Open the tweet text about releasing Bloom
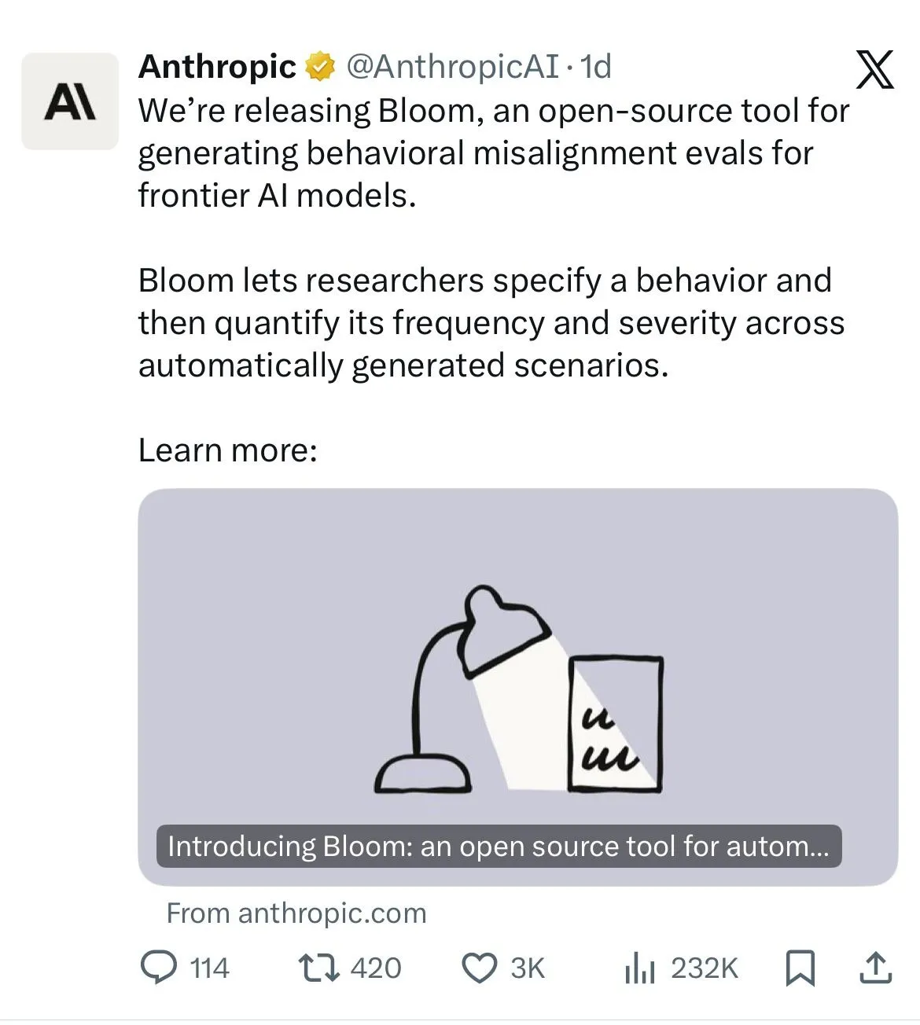The height and width of the screenshot is (1025, 920). [x=493, y=153]
